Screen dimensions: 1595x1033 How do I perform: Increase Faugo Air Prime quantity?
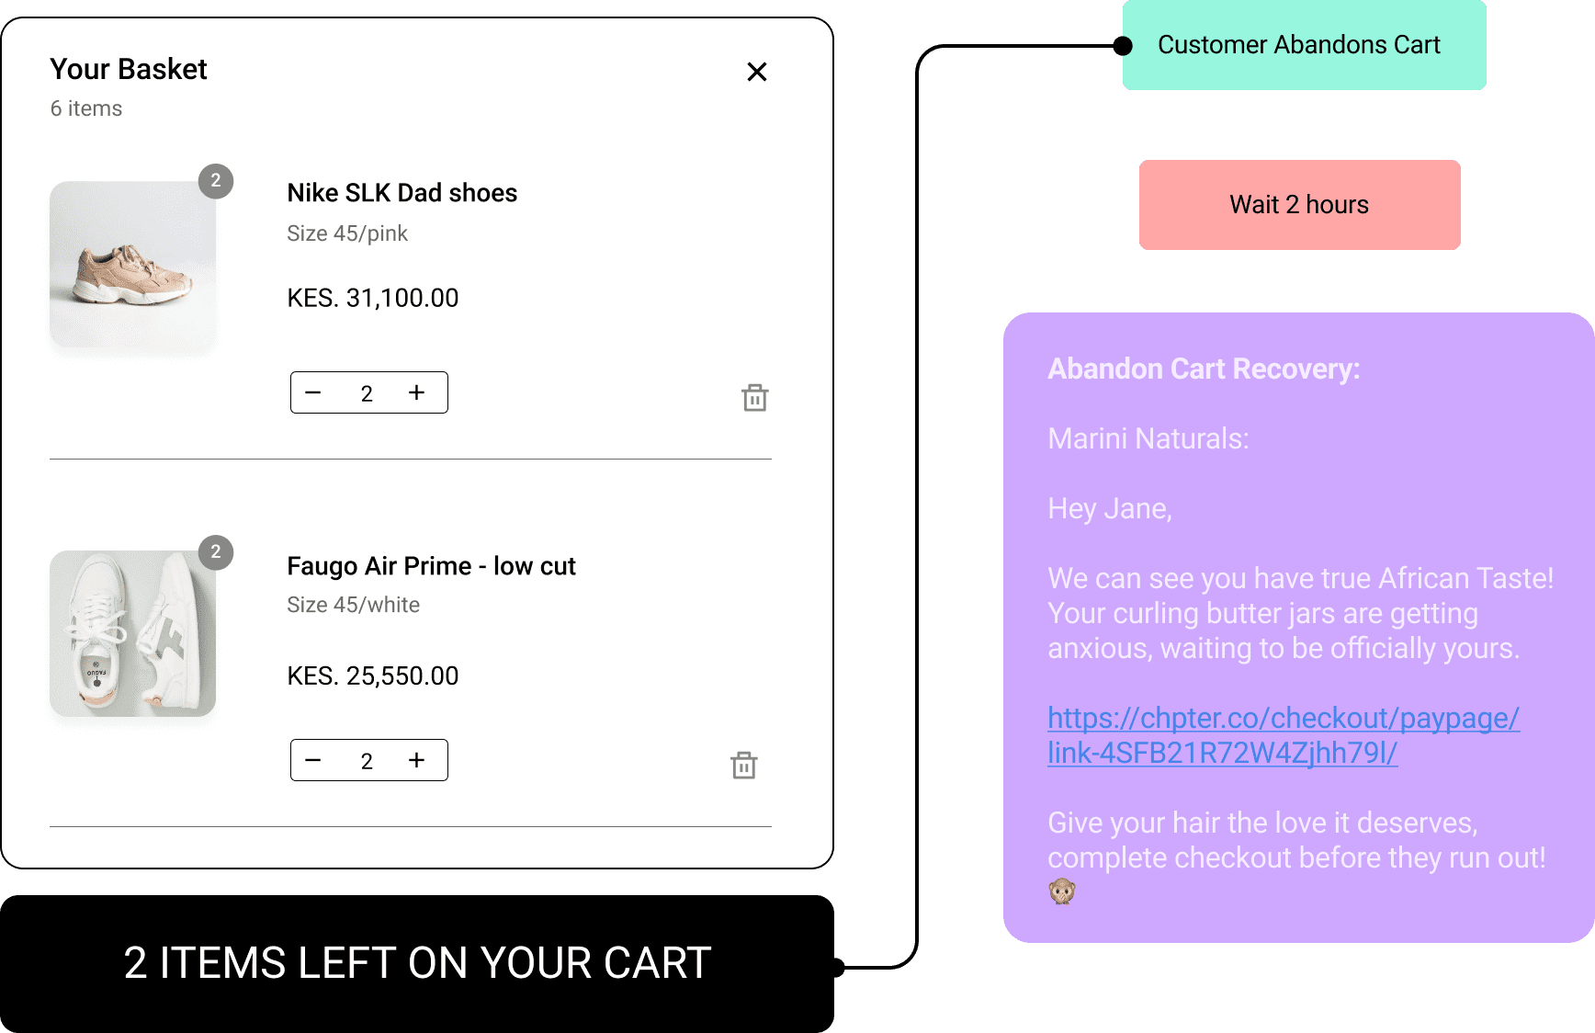pyautogui.click(x=417, y=760)
